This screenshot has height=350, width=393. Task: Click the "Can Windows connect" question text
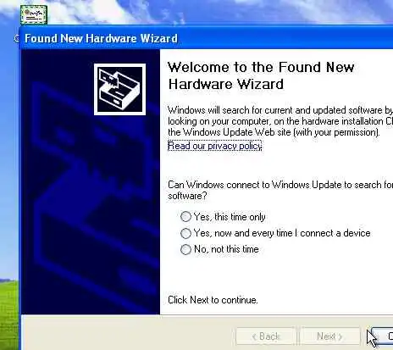[x=280, y=190]
